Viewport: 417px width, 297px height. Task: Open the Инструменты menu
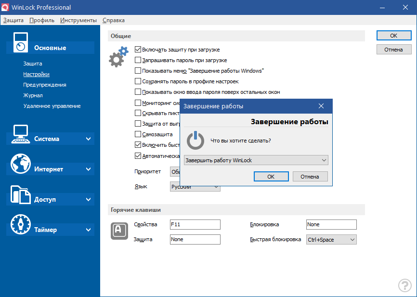(x=78, y=20)
